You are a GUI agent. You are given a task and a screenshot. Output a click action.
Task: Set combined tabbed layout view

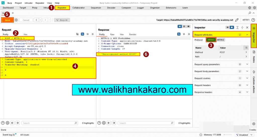pyautogui.click(x=188, y=26)
